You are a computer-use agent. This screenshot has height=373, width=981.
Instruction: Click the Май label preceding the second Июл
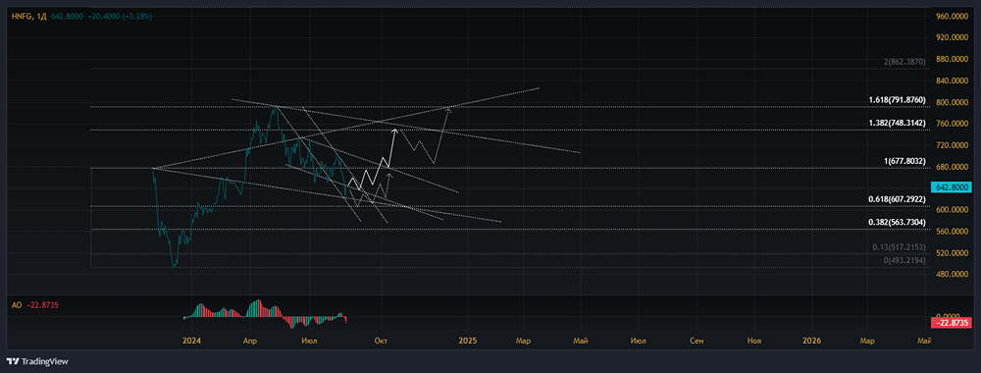[x=581, y=341]
